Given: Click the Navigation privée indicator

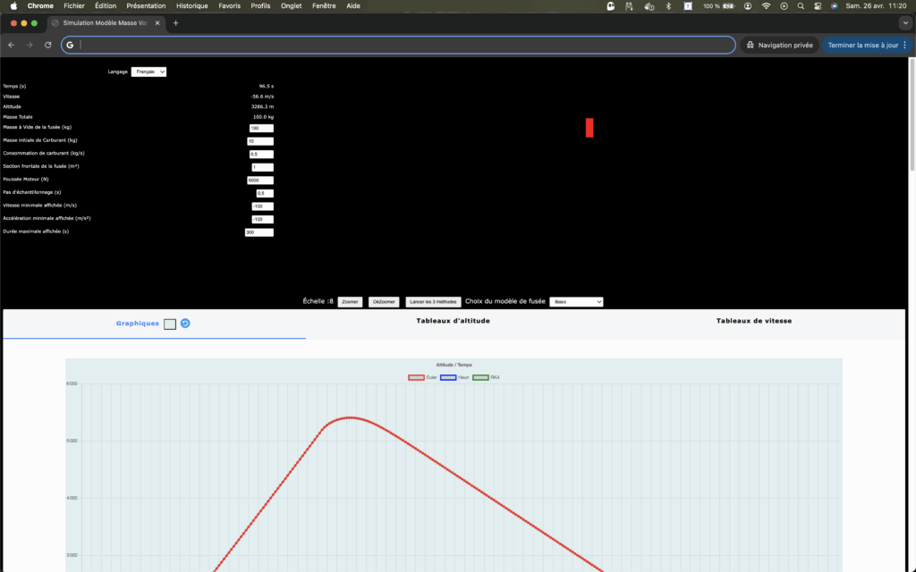Looking at the screenshot, I should (779, 45).
